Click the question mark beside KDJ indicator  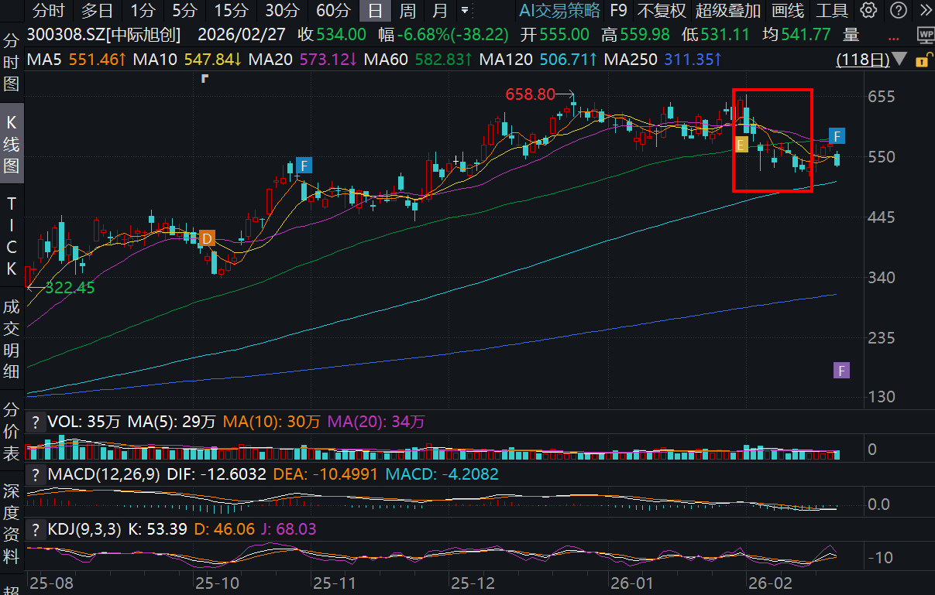click(x=36, y=529)
